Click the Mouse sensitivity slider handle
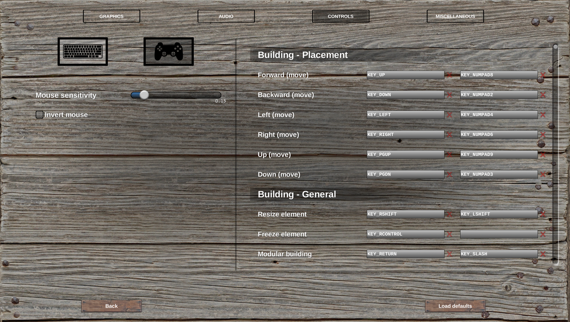Screen dimensions: 570x322 click(144, 95)
